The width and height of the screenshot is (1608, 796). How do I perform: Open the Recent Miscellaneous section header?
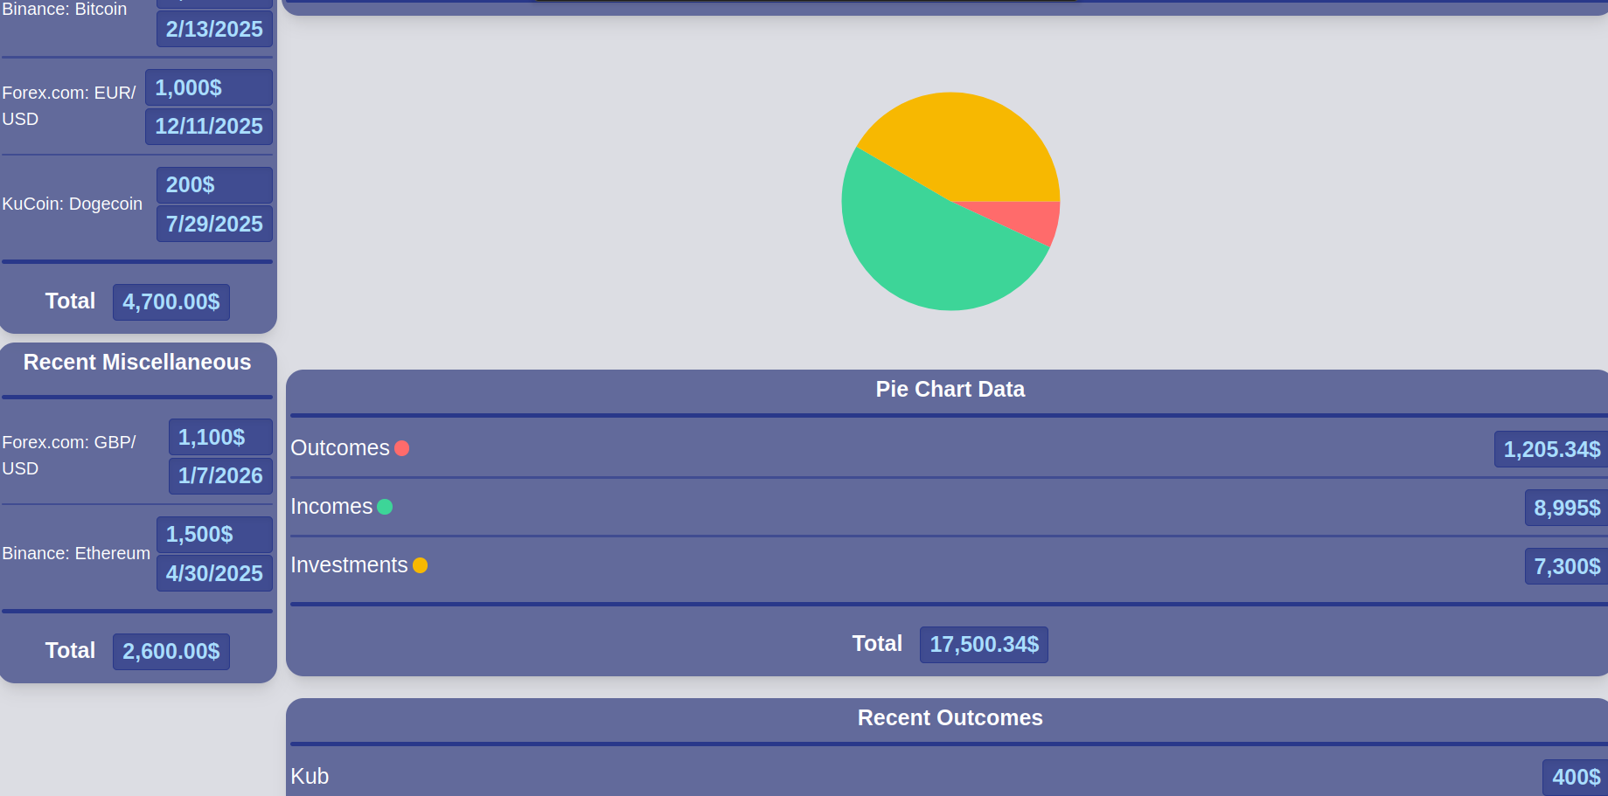pyautogui.click(x=137, y=363)
